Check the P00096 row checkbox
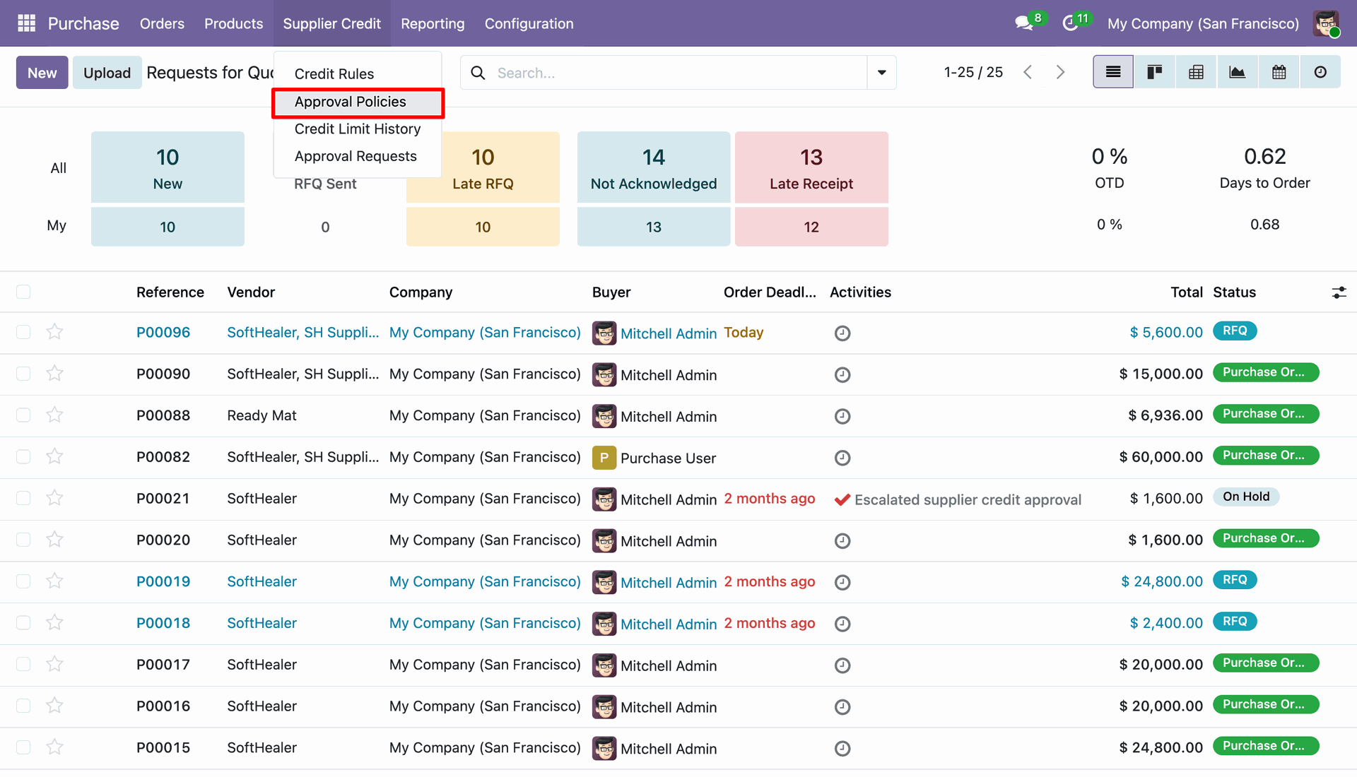This screenshot has height=777, width=1357. tap(23, 332)
